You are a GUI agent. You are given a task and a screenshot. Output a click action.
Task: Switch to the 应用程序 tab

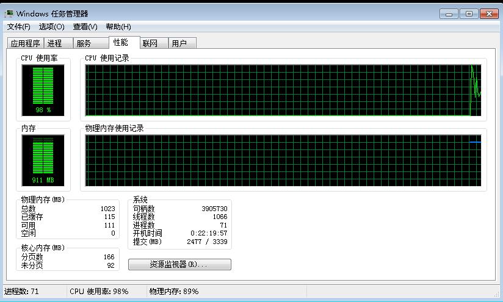pyautogui.click(x=26, y=43)
